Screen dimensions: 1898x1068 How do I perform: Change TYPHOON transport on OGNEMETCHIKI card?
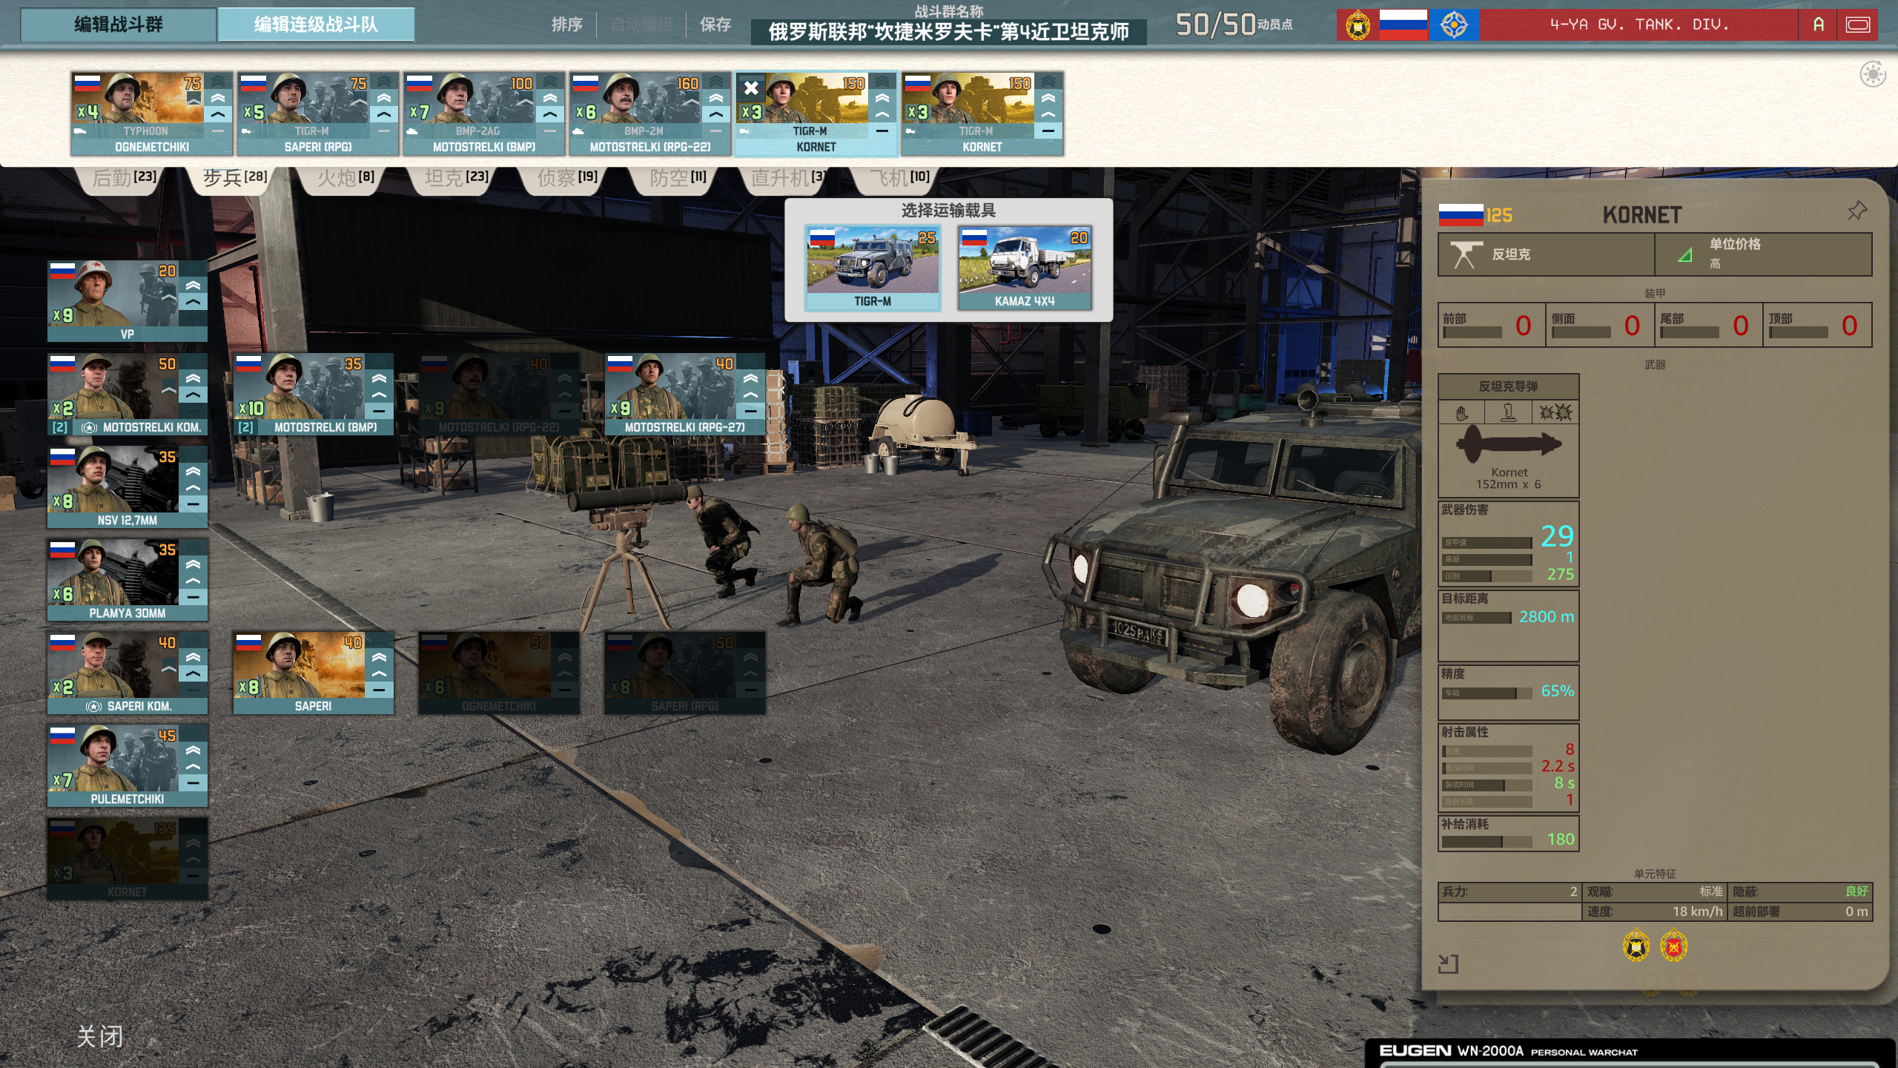(145, 131)
